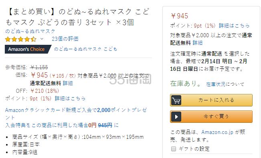The image size is (261, 158).
Task: Open 在庫状況 link in buy box
Action: coord(216,84)
